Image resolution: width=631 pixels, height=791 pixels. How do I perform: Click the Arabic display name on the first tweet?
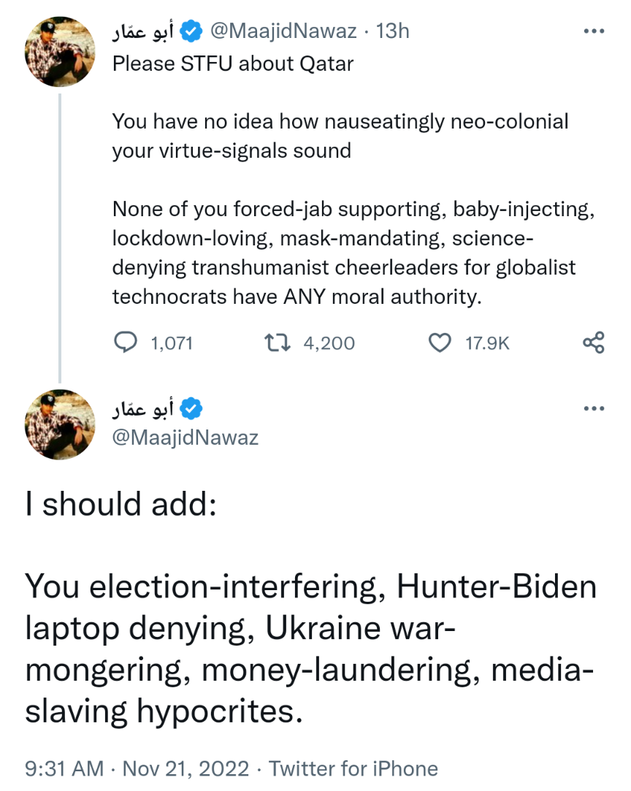[x=143, y=31]
